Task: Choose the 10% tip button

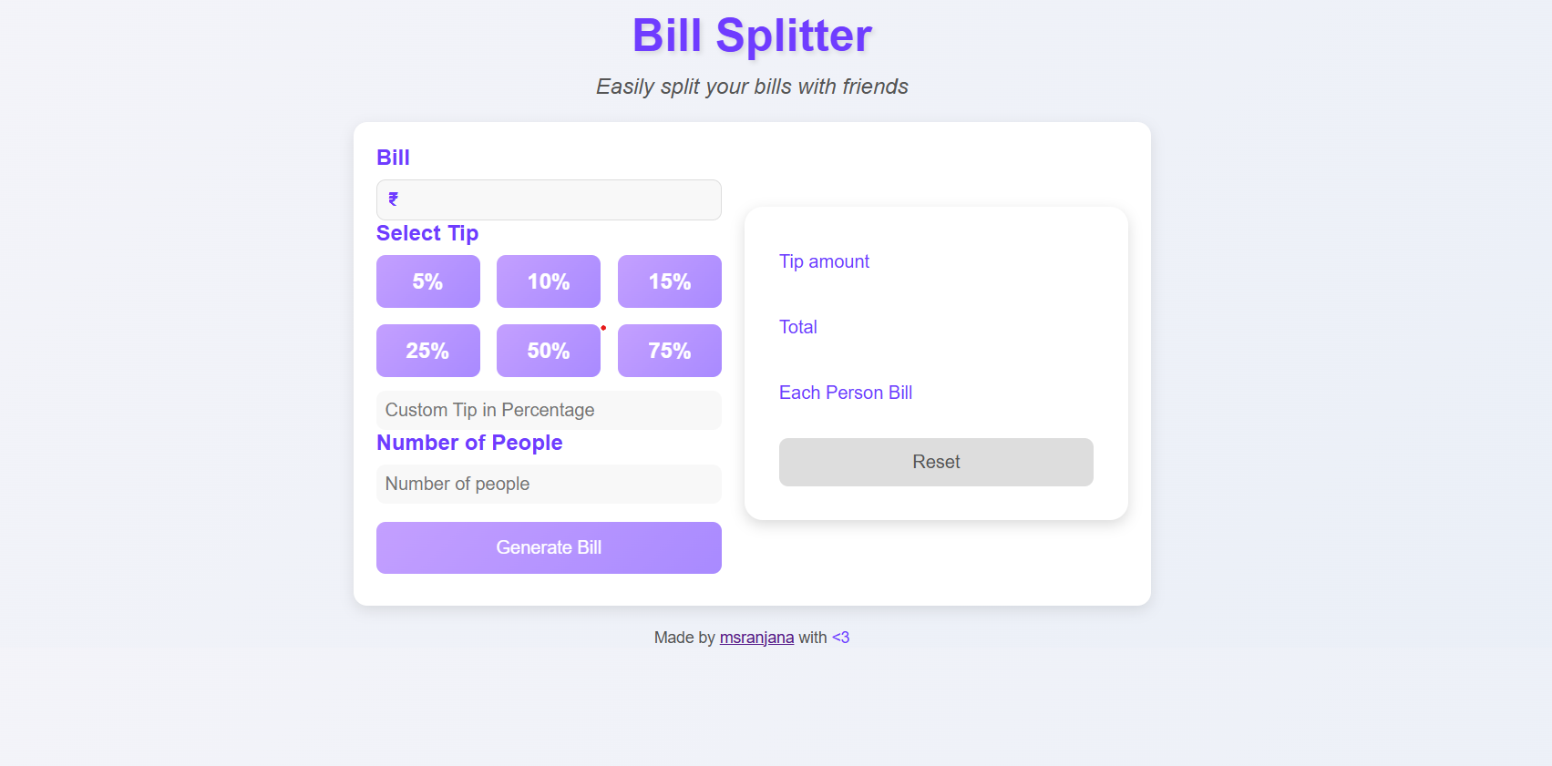Action: click(x=548, y=281)
